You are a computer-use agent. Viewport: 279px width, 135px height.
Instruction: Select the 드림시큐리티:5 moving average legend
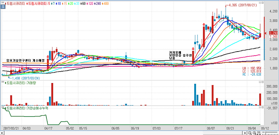(38, 3)
